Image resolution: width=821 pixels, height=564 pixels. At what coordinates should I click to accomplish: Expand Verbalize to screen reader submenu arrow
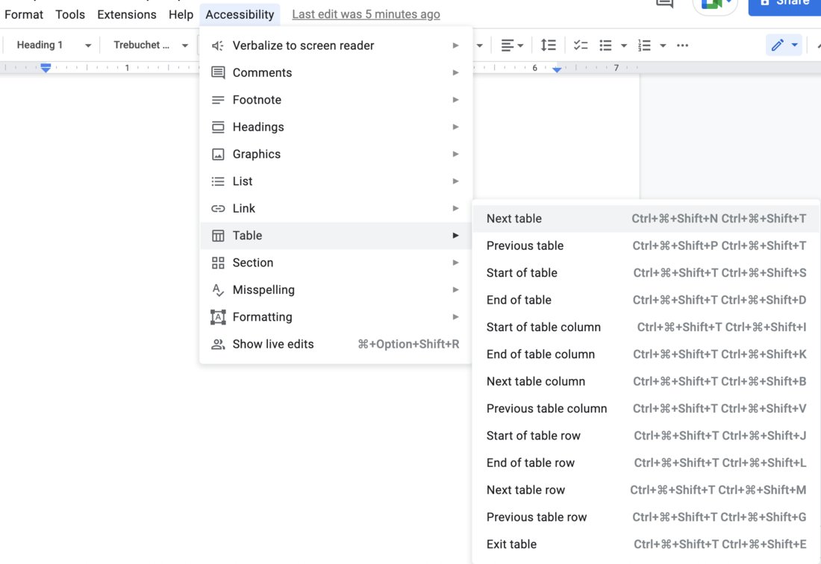click(455, 46)
